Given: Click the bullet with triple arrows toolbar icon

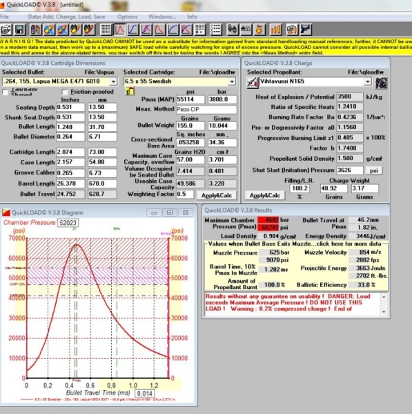Looking at the screenshot, I should (x=246, y=29).
